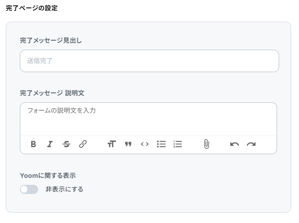
Task: Redo the last undone edit
Action: pyautogui.click(x=251, y=144)
